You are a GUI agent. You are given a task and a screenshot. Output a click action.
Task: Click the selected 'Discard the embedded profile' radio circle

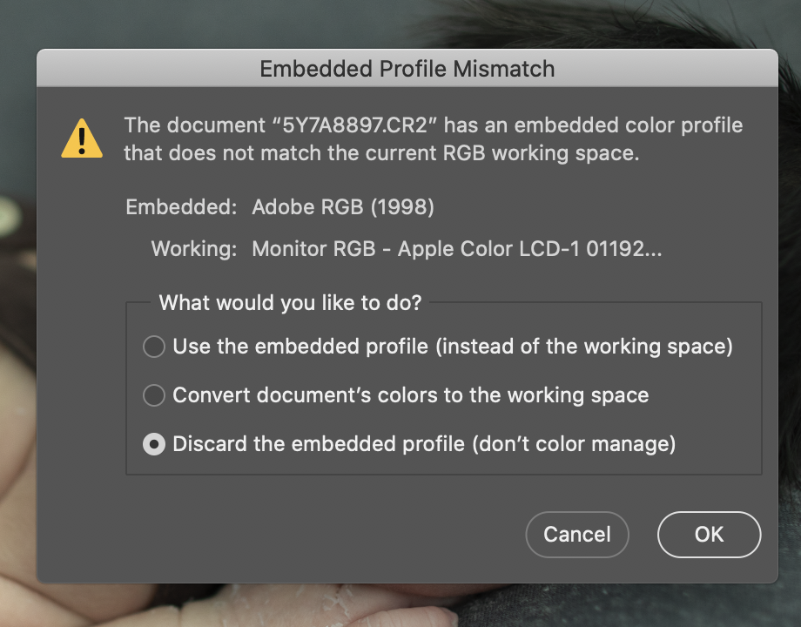pyautogui.click(x=154, y=444)
